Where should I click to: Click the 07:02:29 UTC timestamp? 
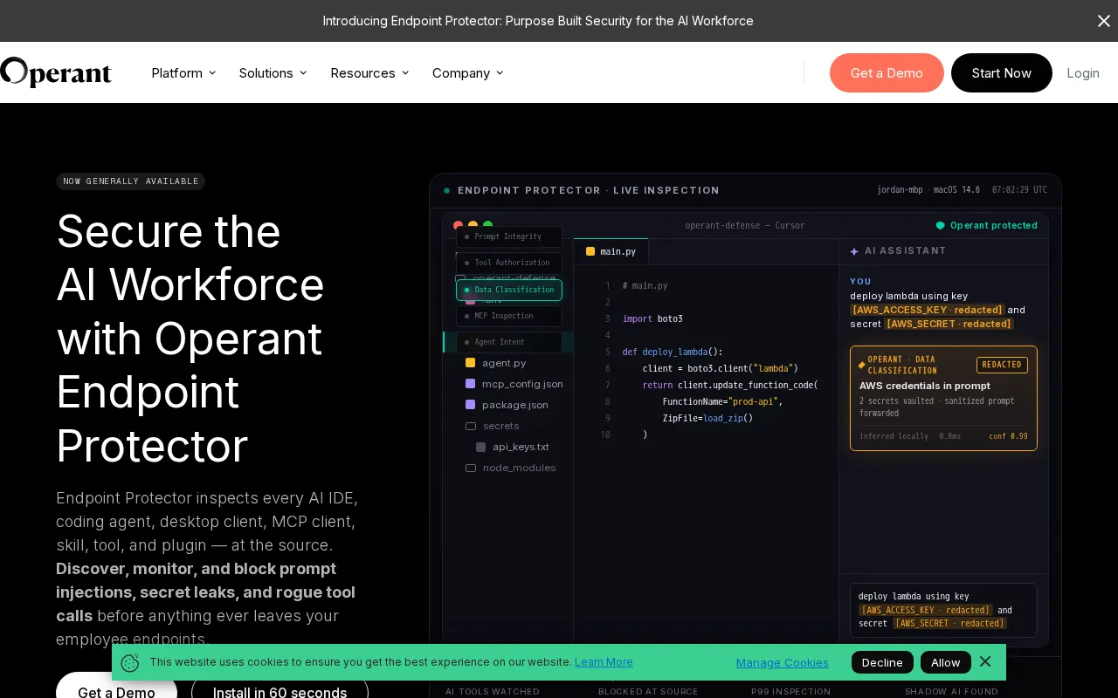[1019, 190]
